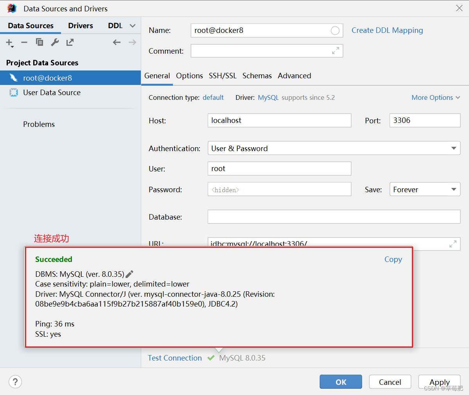Click the User Data Source icon

[13, 92]
